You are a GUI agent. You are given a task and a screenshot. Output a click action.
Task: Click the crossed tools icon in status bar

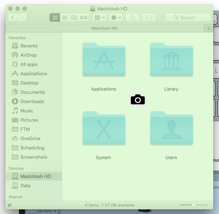[10, 205]
